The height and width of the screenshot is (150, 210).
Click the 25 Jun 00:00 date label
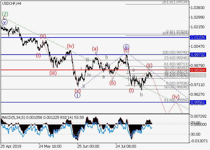pyautogui.click(x=88, y=146)
